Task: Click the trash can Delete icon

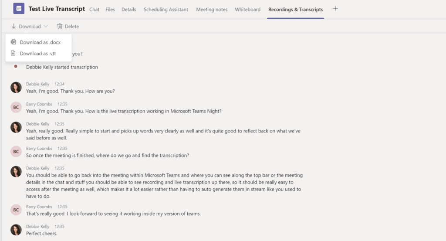Action: point(60,26)
